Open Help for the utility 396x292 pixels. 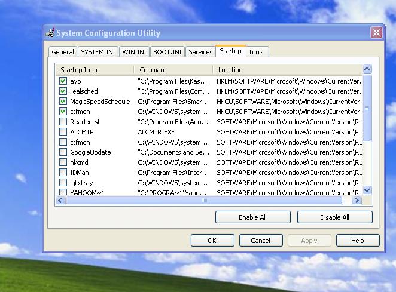pos(358,241)
